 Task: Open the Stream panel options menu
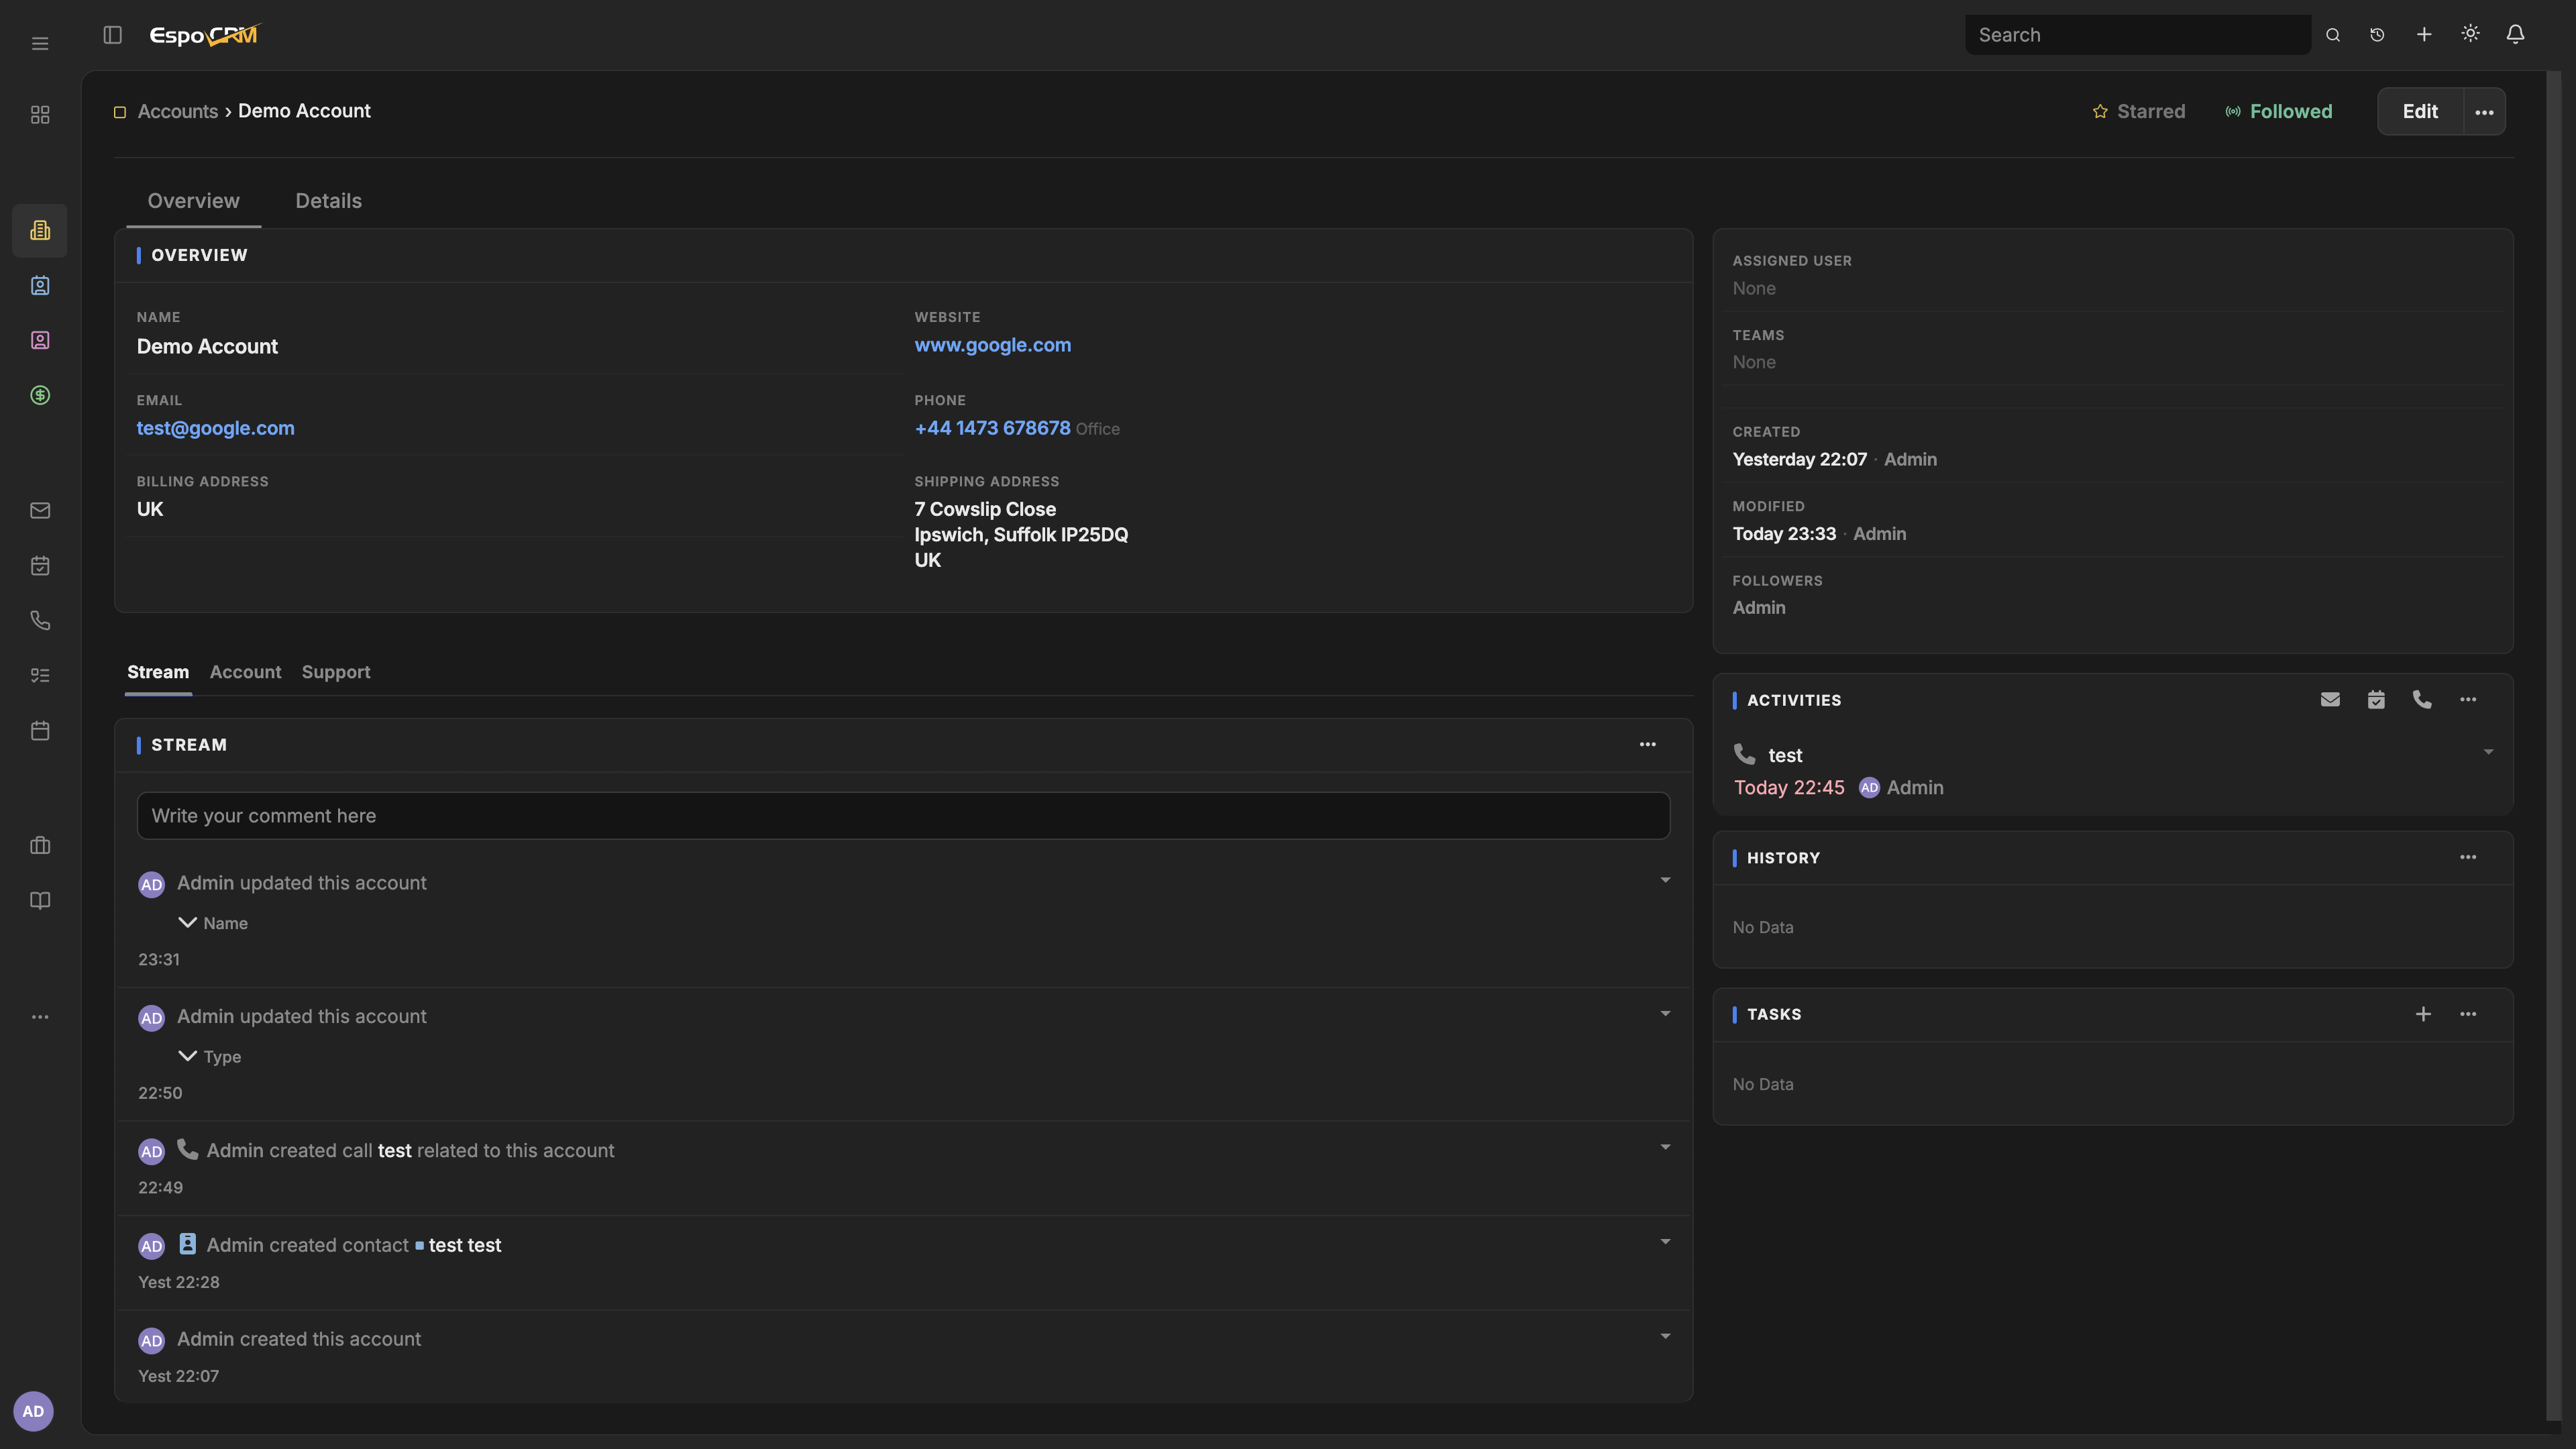point(1647,744)
